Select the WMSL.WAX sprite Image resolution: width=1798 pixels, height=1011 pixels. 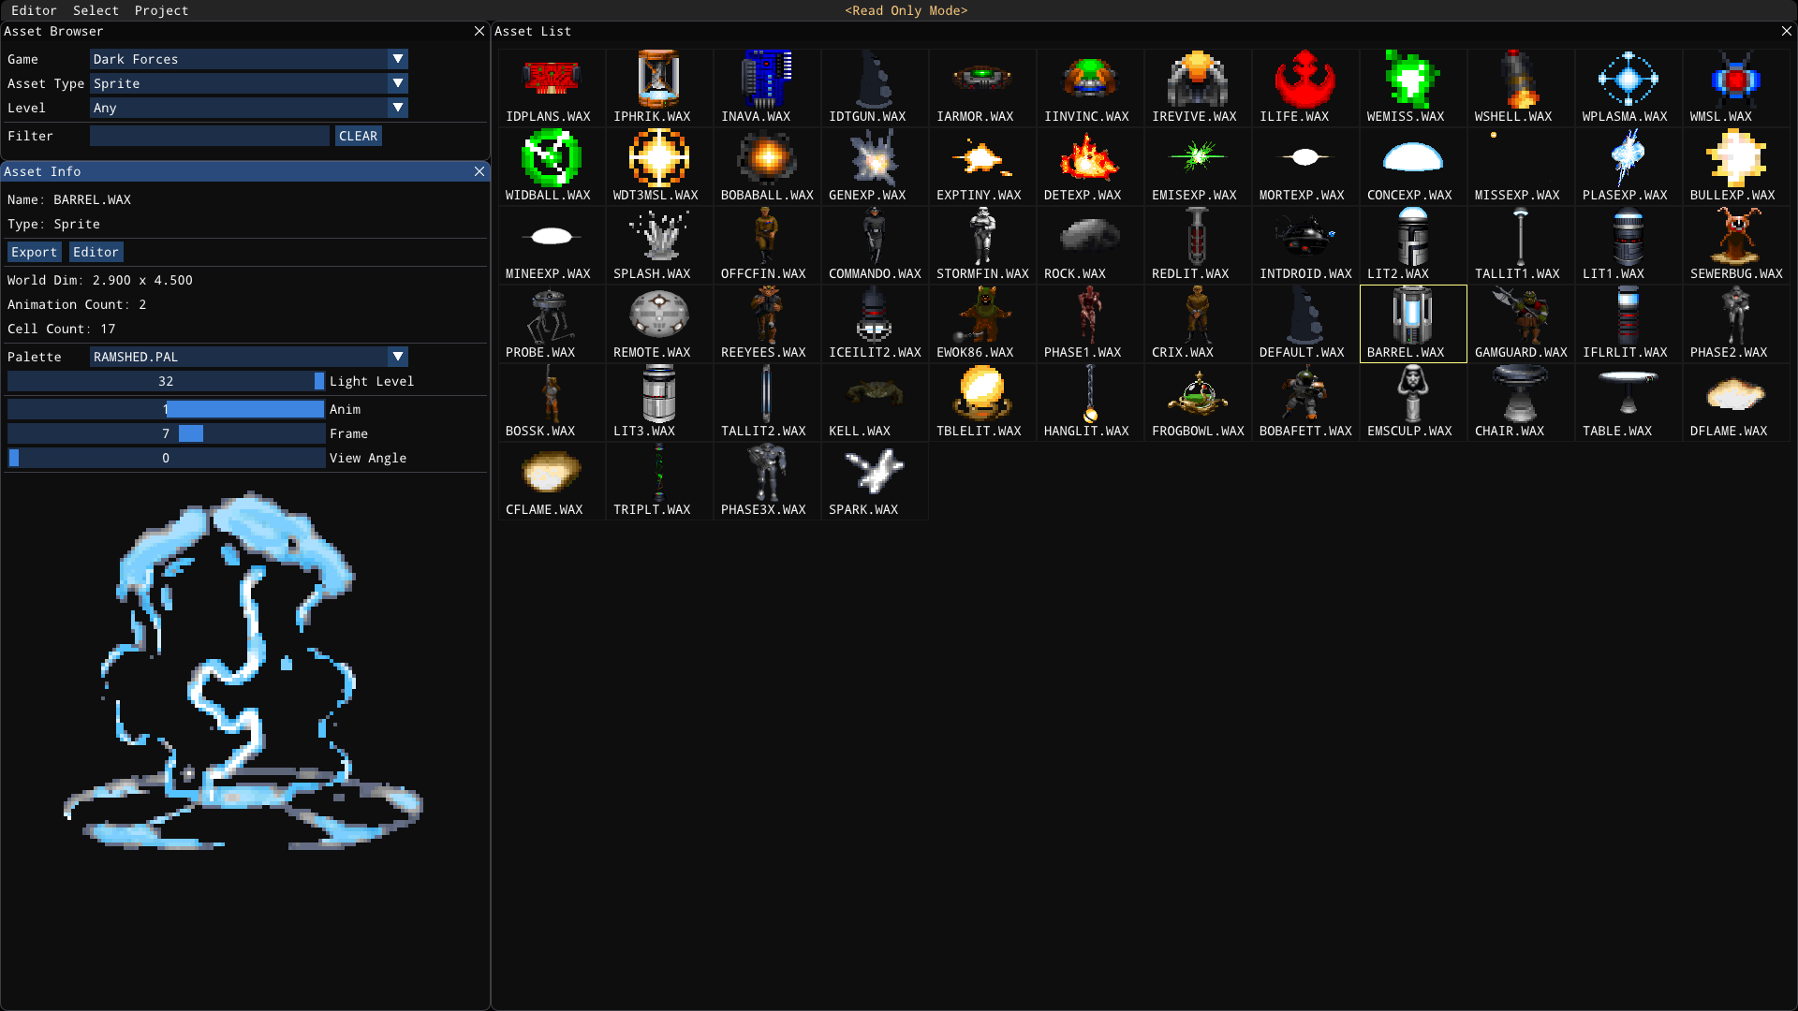(1736, 88)
